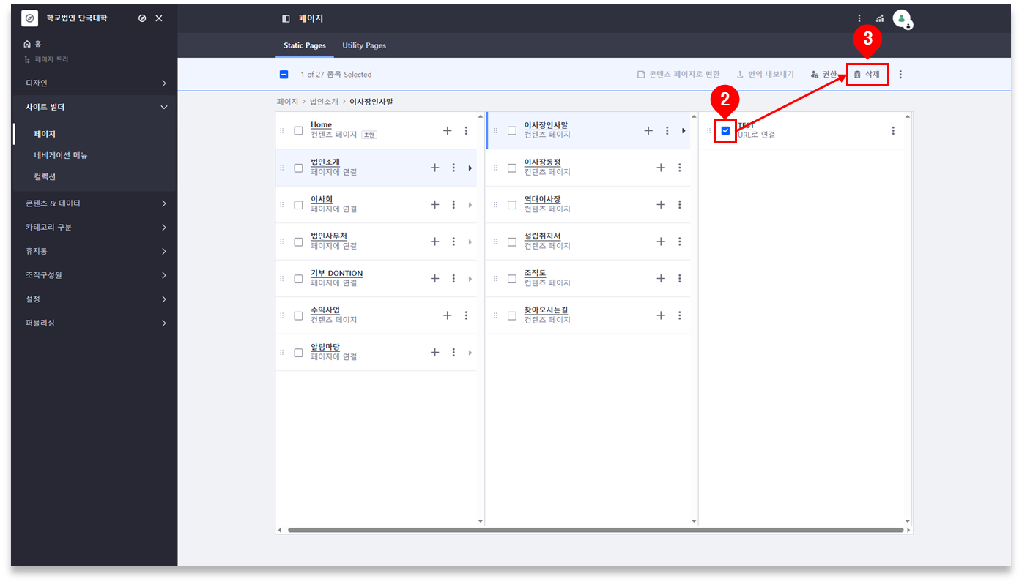Uncheck the TEST page checkbox
Image resolution: width=1022 pixels, height=584 pixels.
pyautogui.click(x=725, y=131)
